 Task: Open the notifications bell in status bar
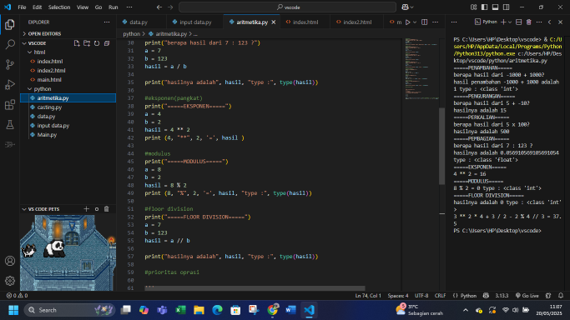561,295
